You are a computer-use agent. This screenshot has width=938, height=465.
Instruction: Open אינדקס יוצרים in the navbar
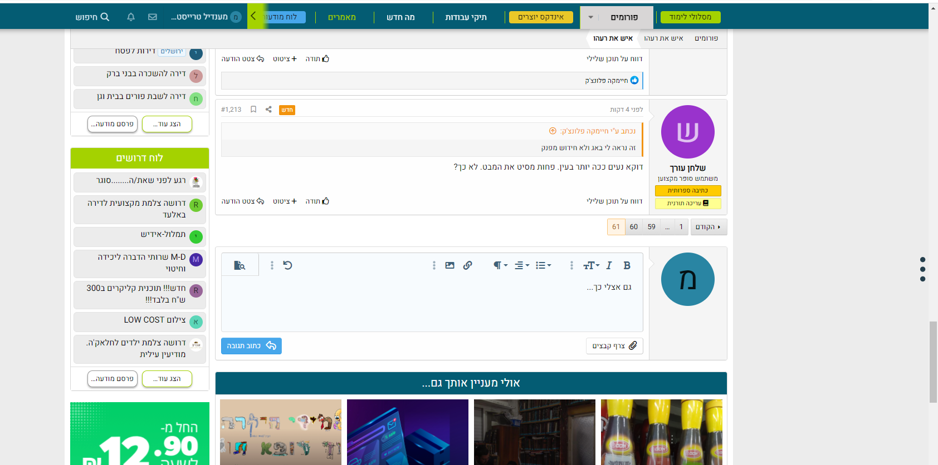541,17
